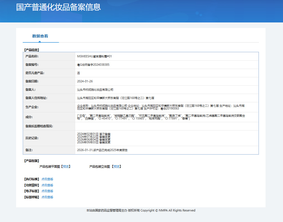Click the page title 国产普通化妆品备案信息
Viewport: 283px width, 222px height.
pyautogui.click(x=58, y=7)
